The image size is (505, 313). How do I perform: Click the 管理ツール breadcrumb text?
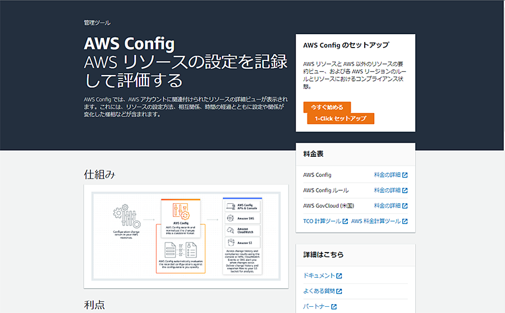(97, 23)
